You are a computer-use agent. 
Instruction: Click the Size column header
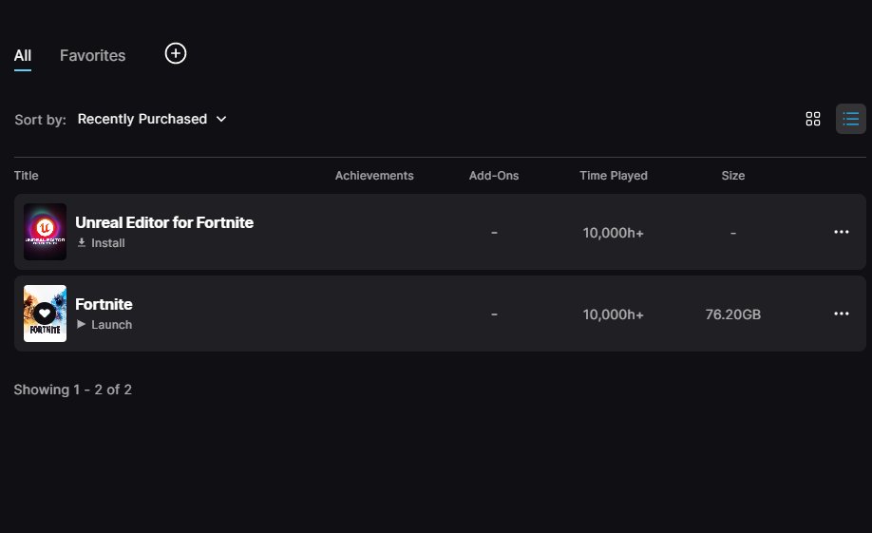[732, 176]
